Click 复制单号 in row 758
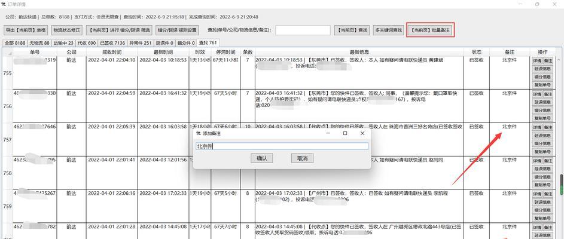 click(542, 185)
